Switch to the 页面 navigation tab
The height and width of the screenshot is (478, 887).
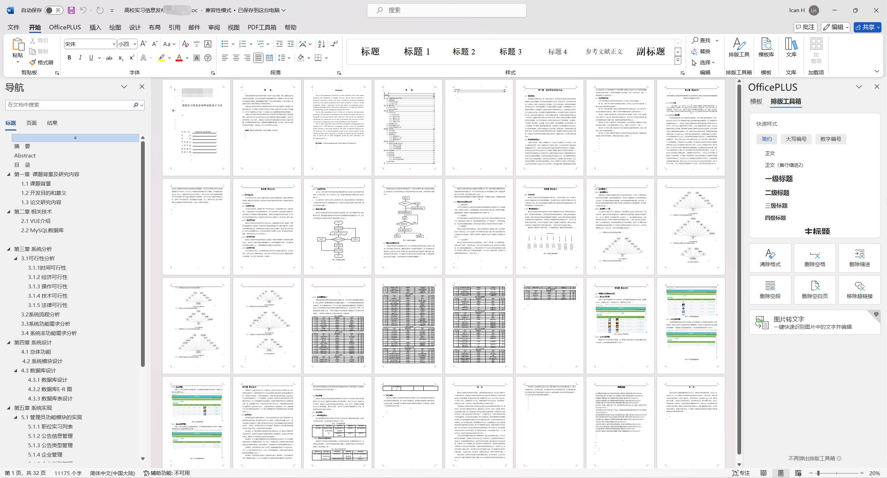click(x=31, y=123)
